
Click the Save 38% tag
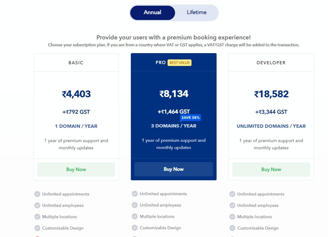click(x=191, y=118)
